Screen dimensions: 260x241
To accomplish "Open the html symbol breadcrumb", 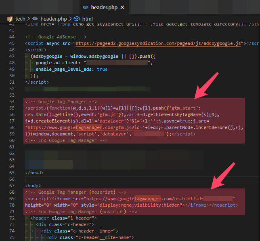I will pos(87,19).
